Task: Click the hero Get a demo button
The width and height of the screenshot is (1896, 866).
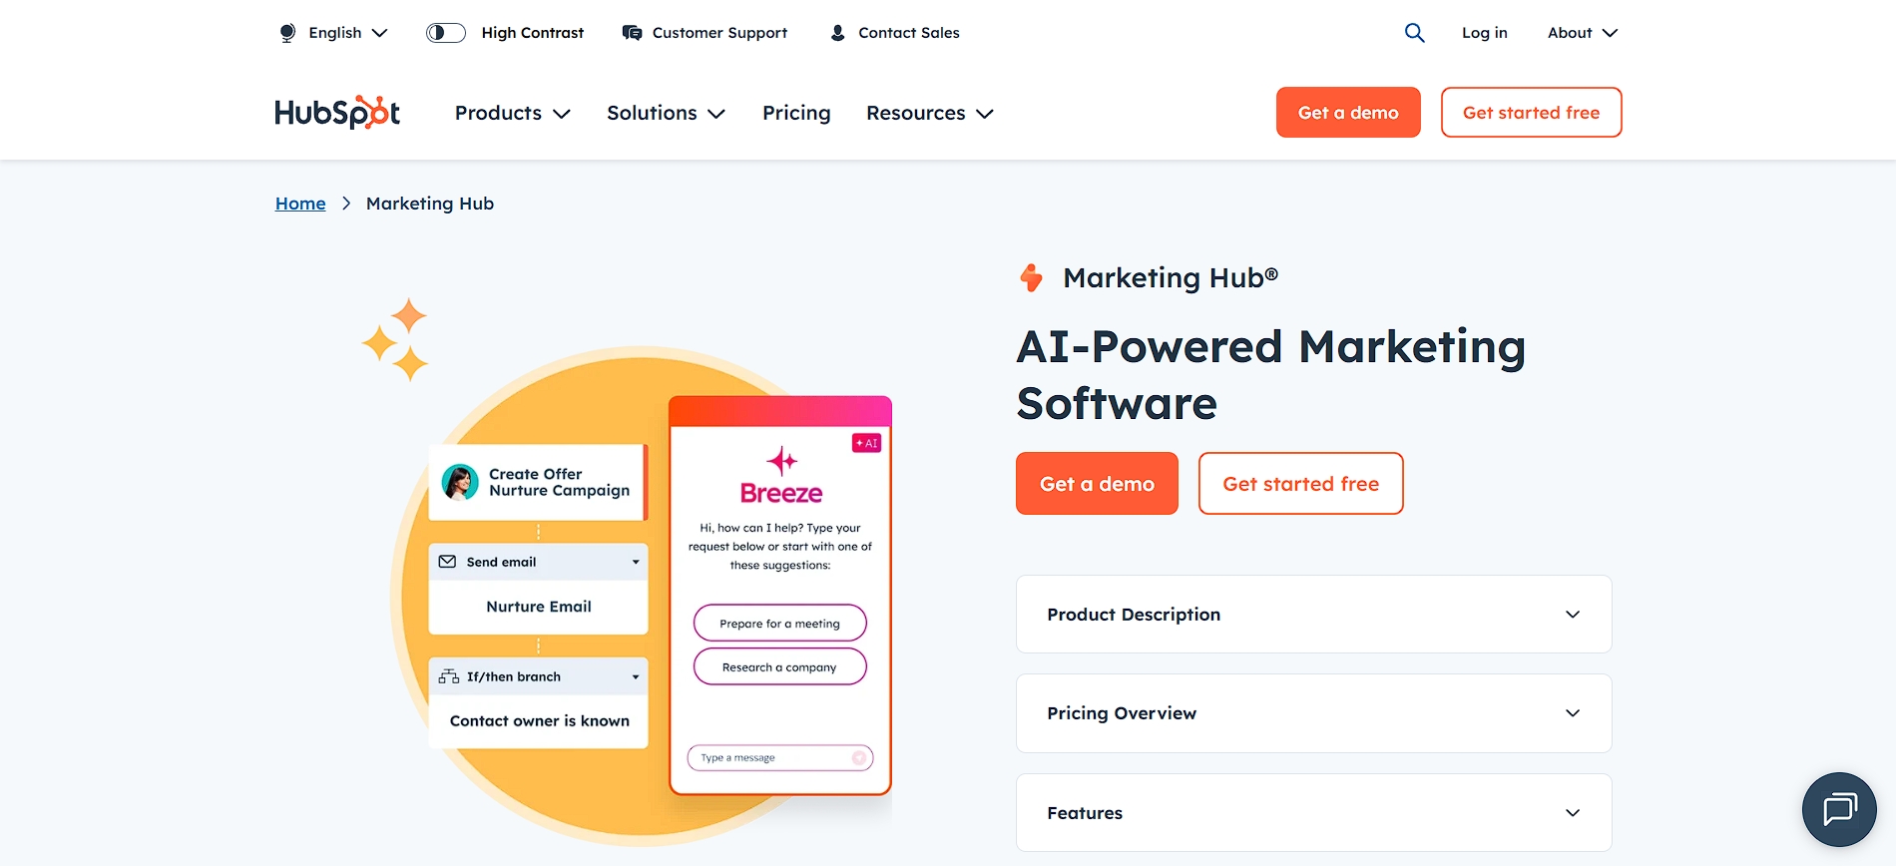Action: [x=1097, y=484]
